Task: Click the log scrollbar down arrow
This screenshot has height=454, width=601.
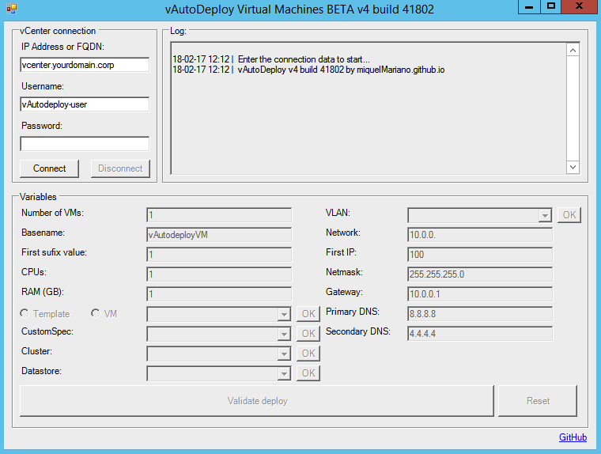Action: click(x=573, y=167)
